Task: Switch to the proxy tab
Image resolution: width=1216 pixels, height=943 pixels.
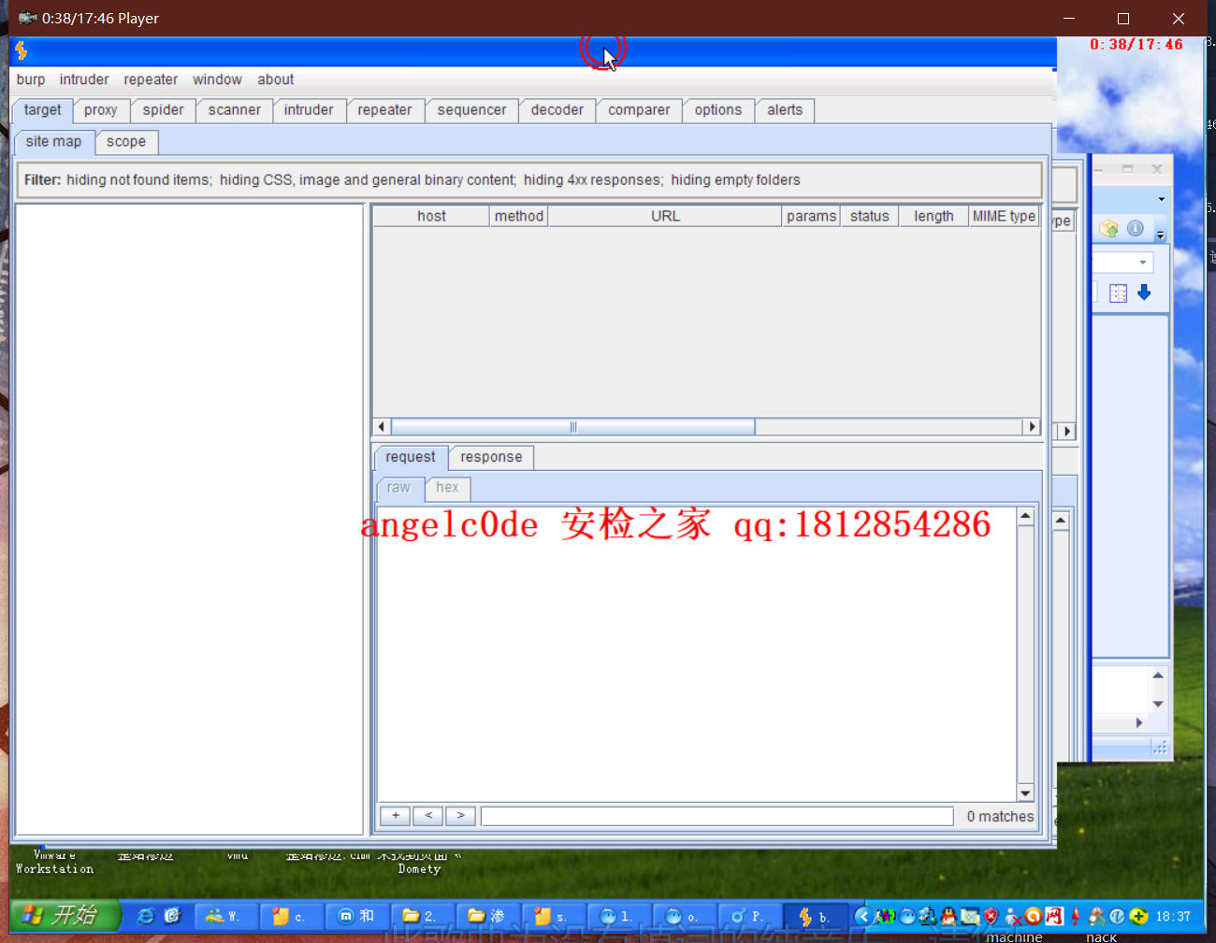Action: [101, 110]
